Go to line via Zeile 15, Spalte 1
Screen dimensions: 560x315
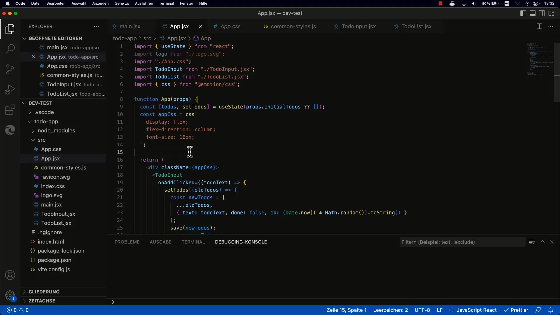[x=346, y=310]
